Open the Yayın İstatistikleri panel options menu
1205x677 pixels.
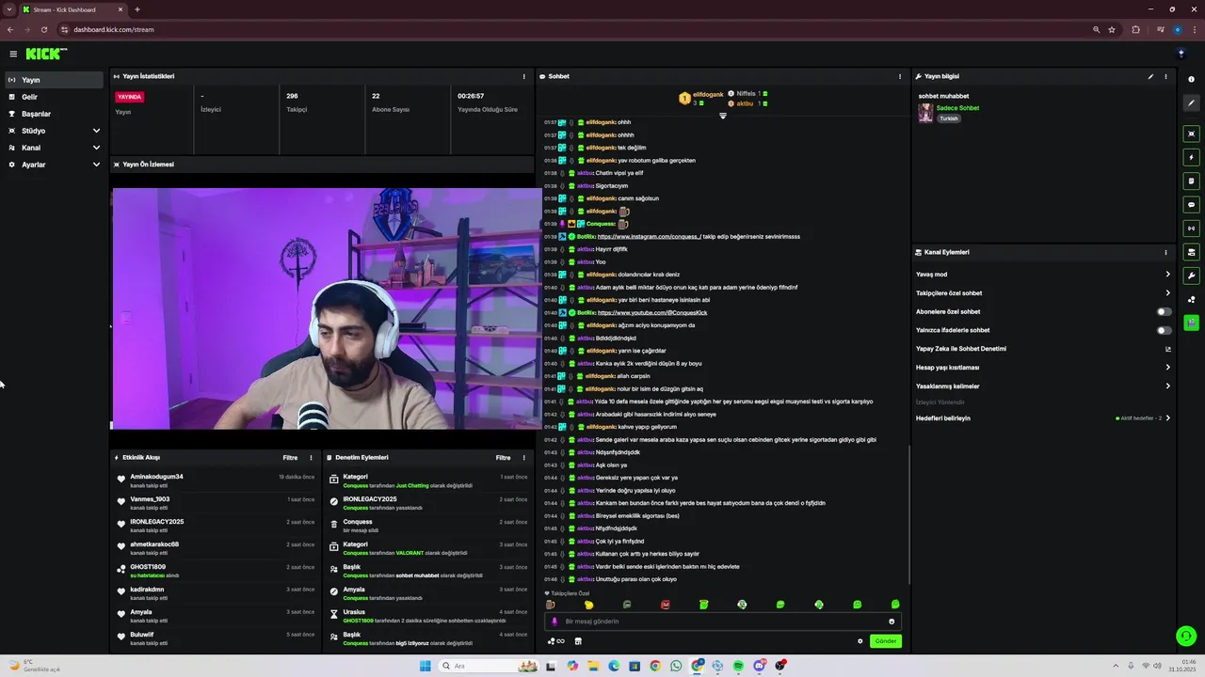point(524,76)
